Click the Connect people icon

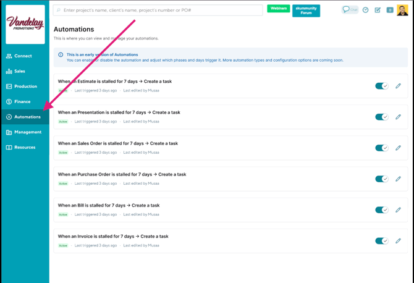[x=9, y=56]
